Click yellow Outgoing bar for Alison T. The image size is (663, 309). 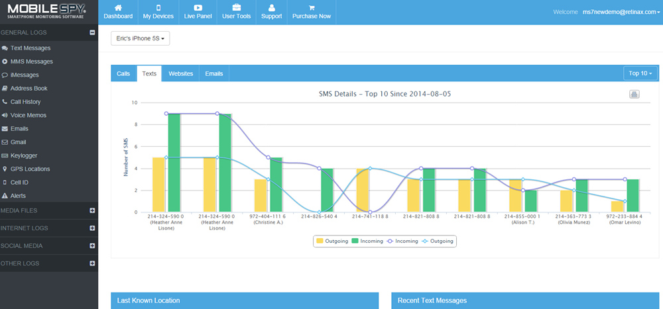[515, 196]
